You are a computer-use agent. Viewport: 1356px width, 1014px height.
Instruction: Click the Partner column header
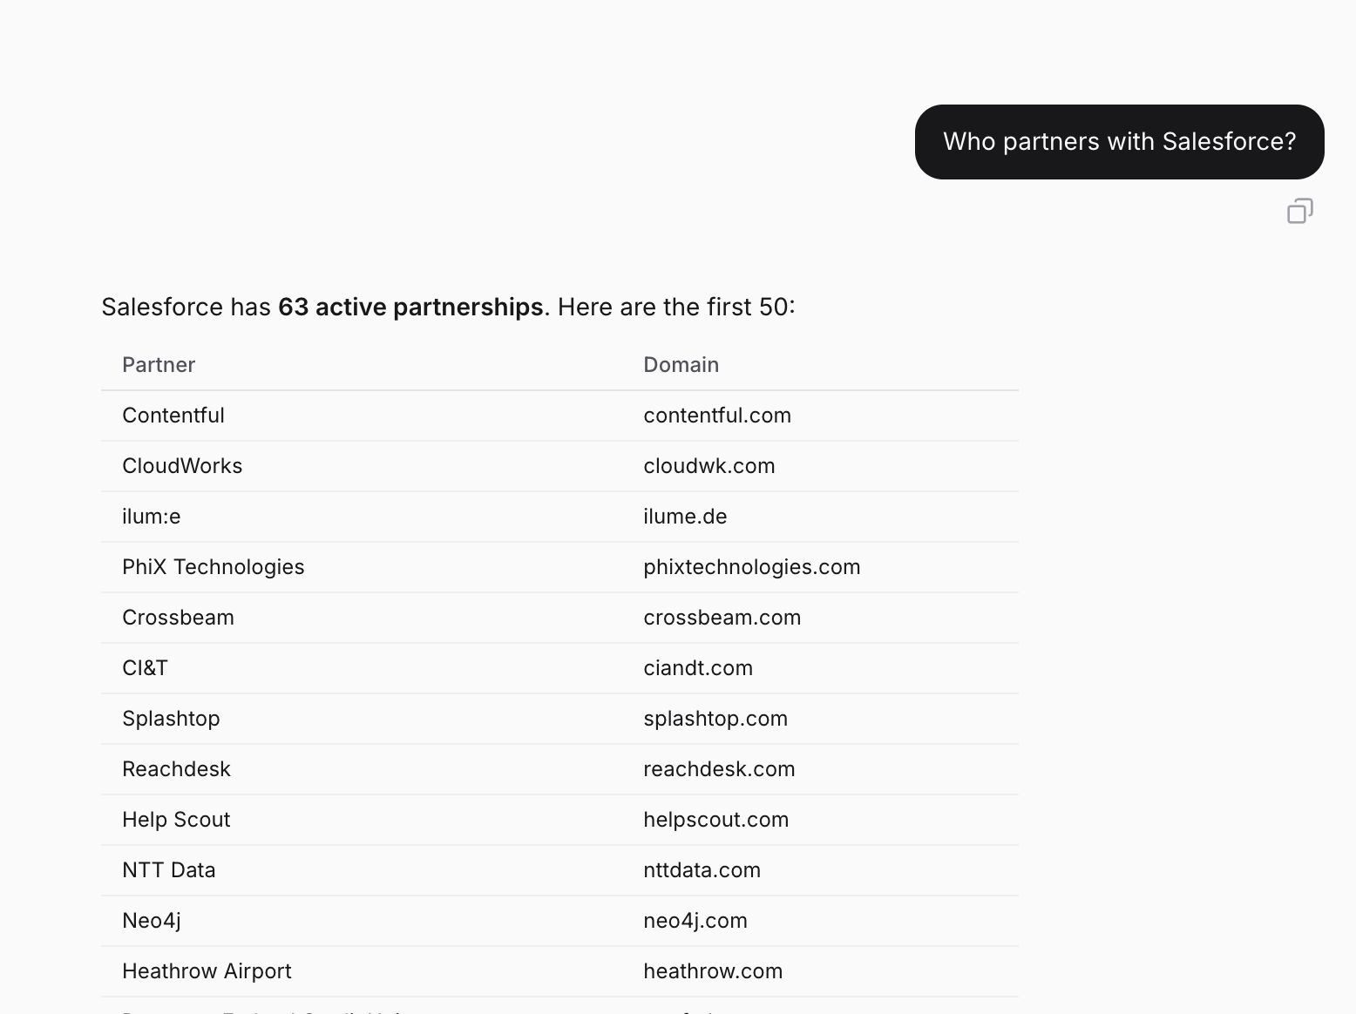coord(159,365)
